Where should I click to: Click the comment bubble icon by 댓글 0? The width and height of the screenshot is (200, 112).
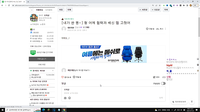pyautogui.click(x=147, y=29)
